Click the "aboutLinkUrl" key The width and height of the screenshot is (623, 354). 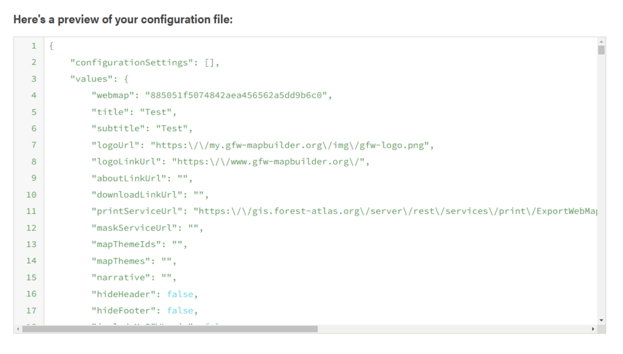coord(129,179)
